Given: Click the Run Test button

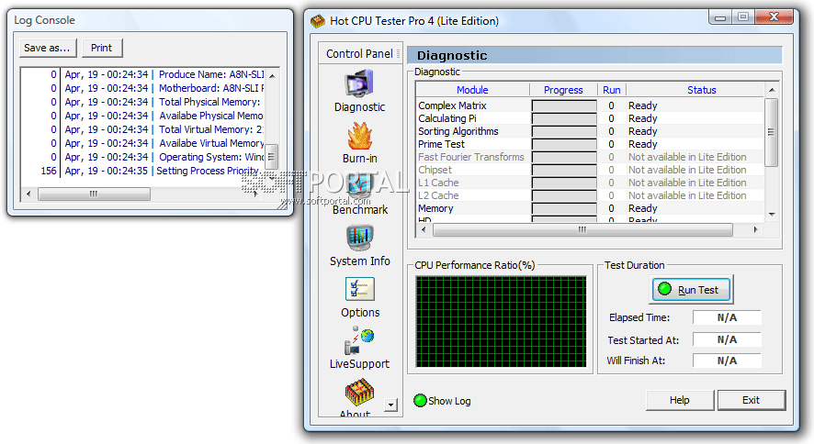Looking at the screenshot, I should (x=691, y=290).
